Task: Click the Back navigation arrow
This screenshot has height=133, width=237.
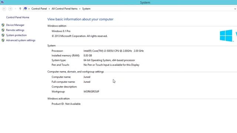Action: click(4, 9)
